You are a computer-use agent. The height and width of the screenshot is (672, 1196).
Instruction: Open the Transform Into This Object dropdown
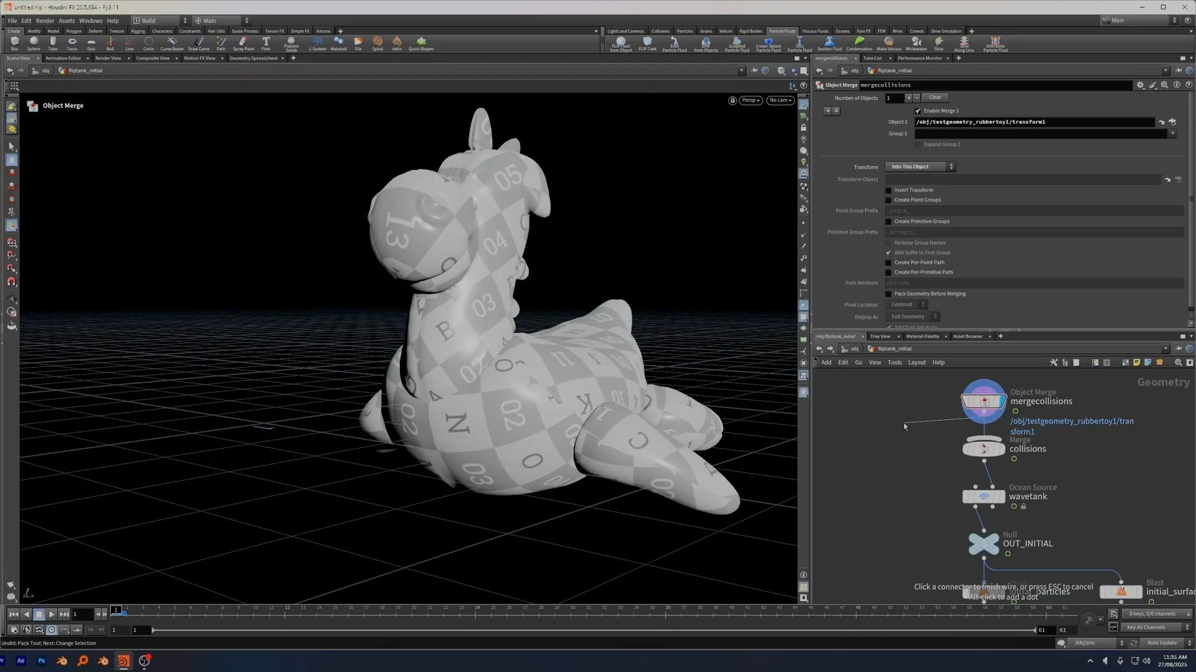(921, 167)
